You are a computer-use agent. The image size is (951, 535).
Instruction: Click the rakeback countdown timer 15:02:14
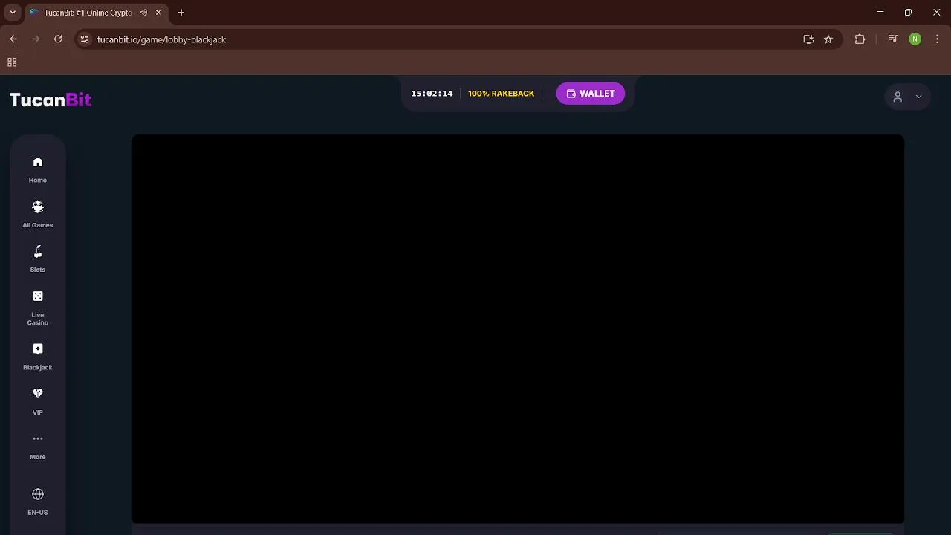(432, 94)
